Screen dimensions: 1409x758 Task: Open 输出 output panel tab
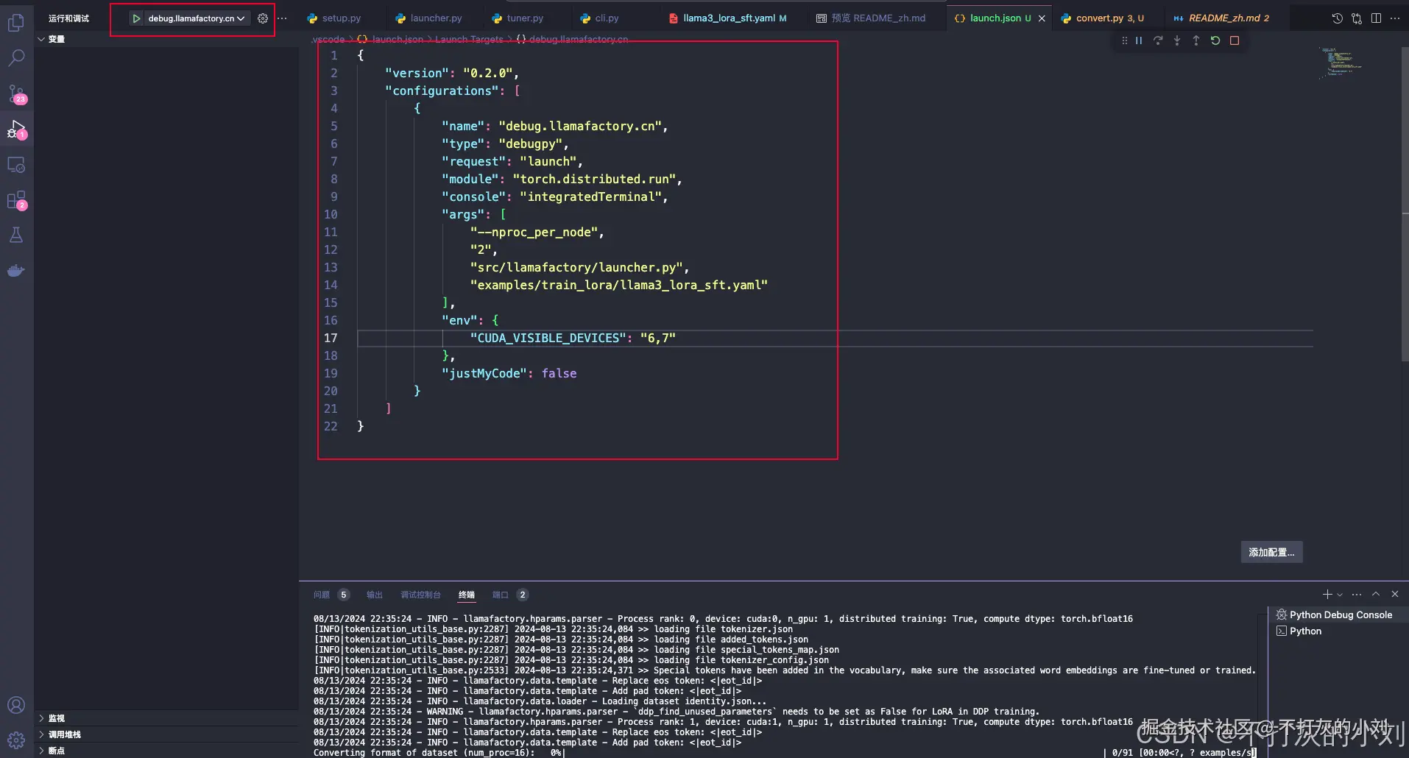pos(375,595)
